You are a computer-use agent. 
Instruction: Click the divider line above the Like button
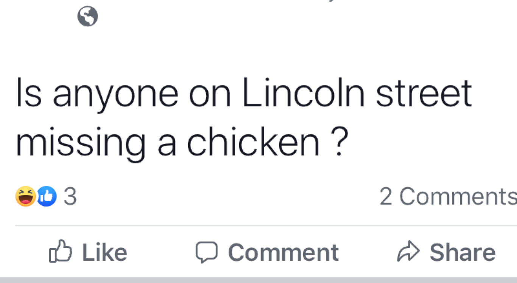coord(265,226)
